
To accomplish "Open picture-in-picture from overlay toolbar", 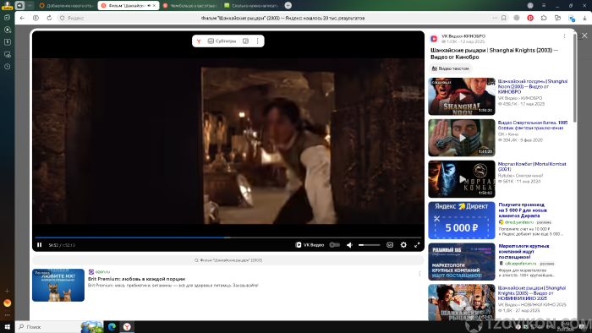I will click(x=245, y=41).
